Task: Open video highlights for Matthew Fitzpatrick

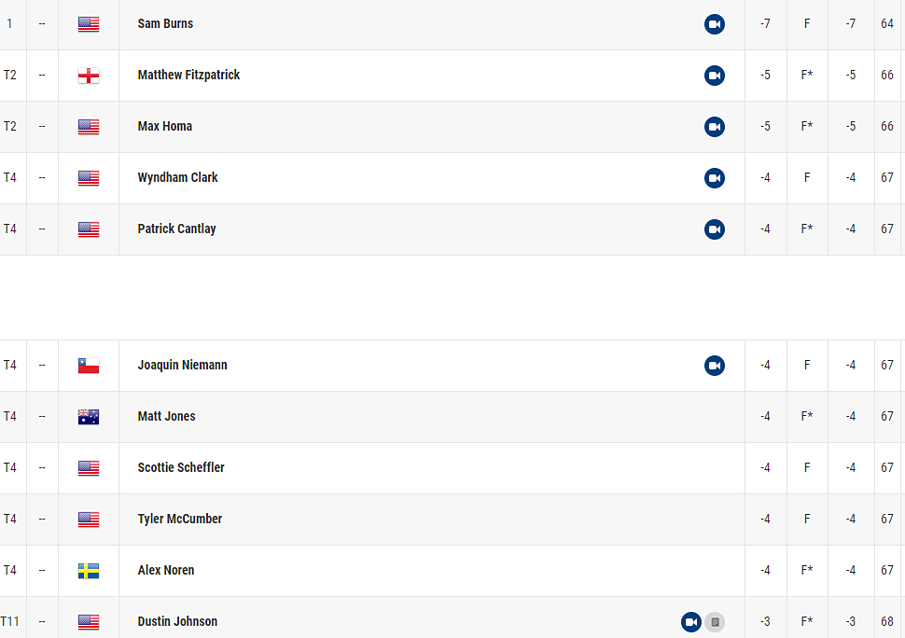Action: click(715, 76)
